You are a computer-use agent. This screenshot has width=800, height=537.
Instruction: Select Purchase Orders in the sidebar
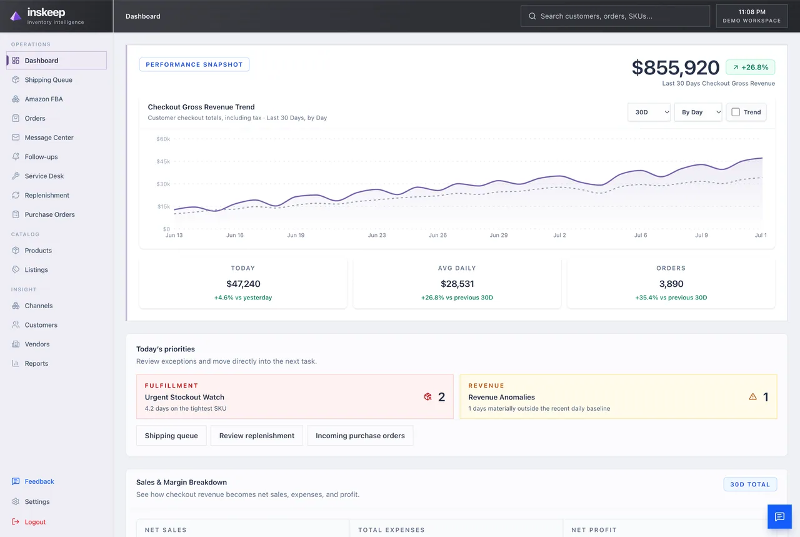[x=56, y=214]
